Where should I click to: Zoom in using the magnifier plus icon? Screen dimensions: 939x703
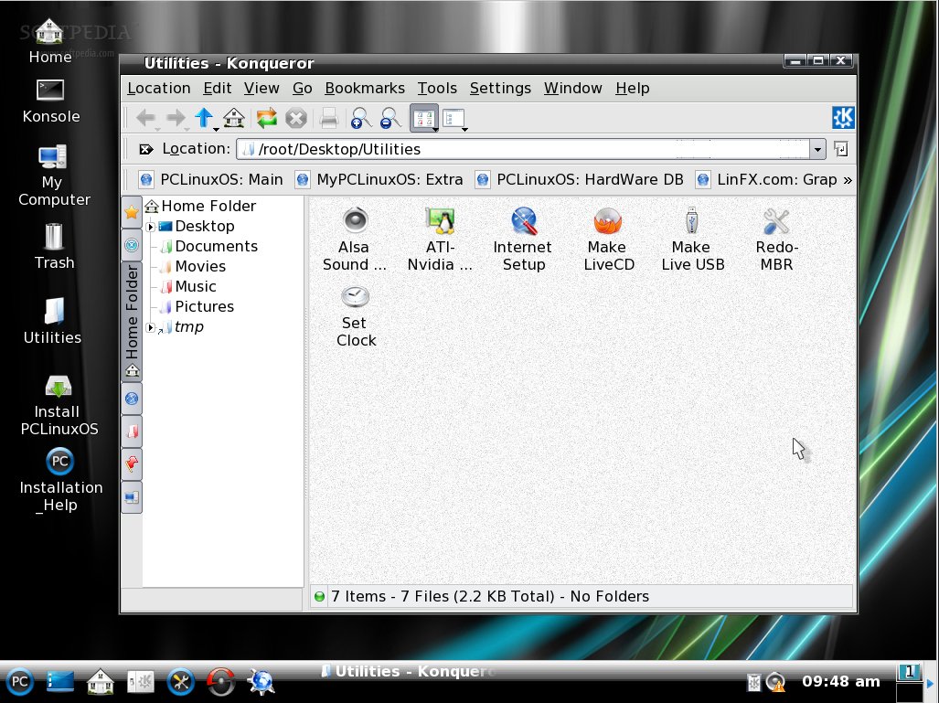(361, 118)
